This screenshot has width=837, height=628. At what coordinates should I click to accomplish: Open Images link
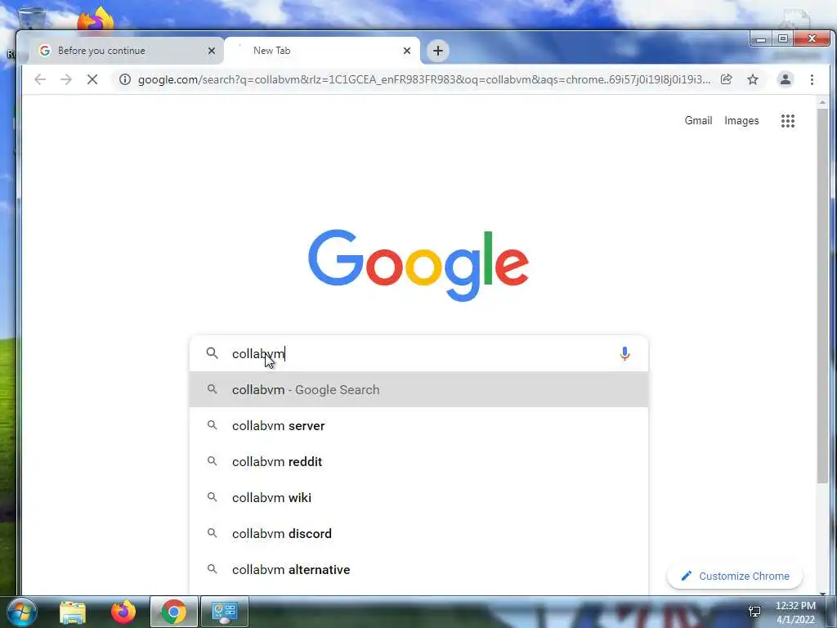pyautogui.click(x=741, y=121)
